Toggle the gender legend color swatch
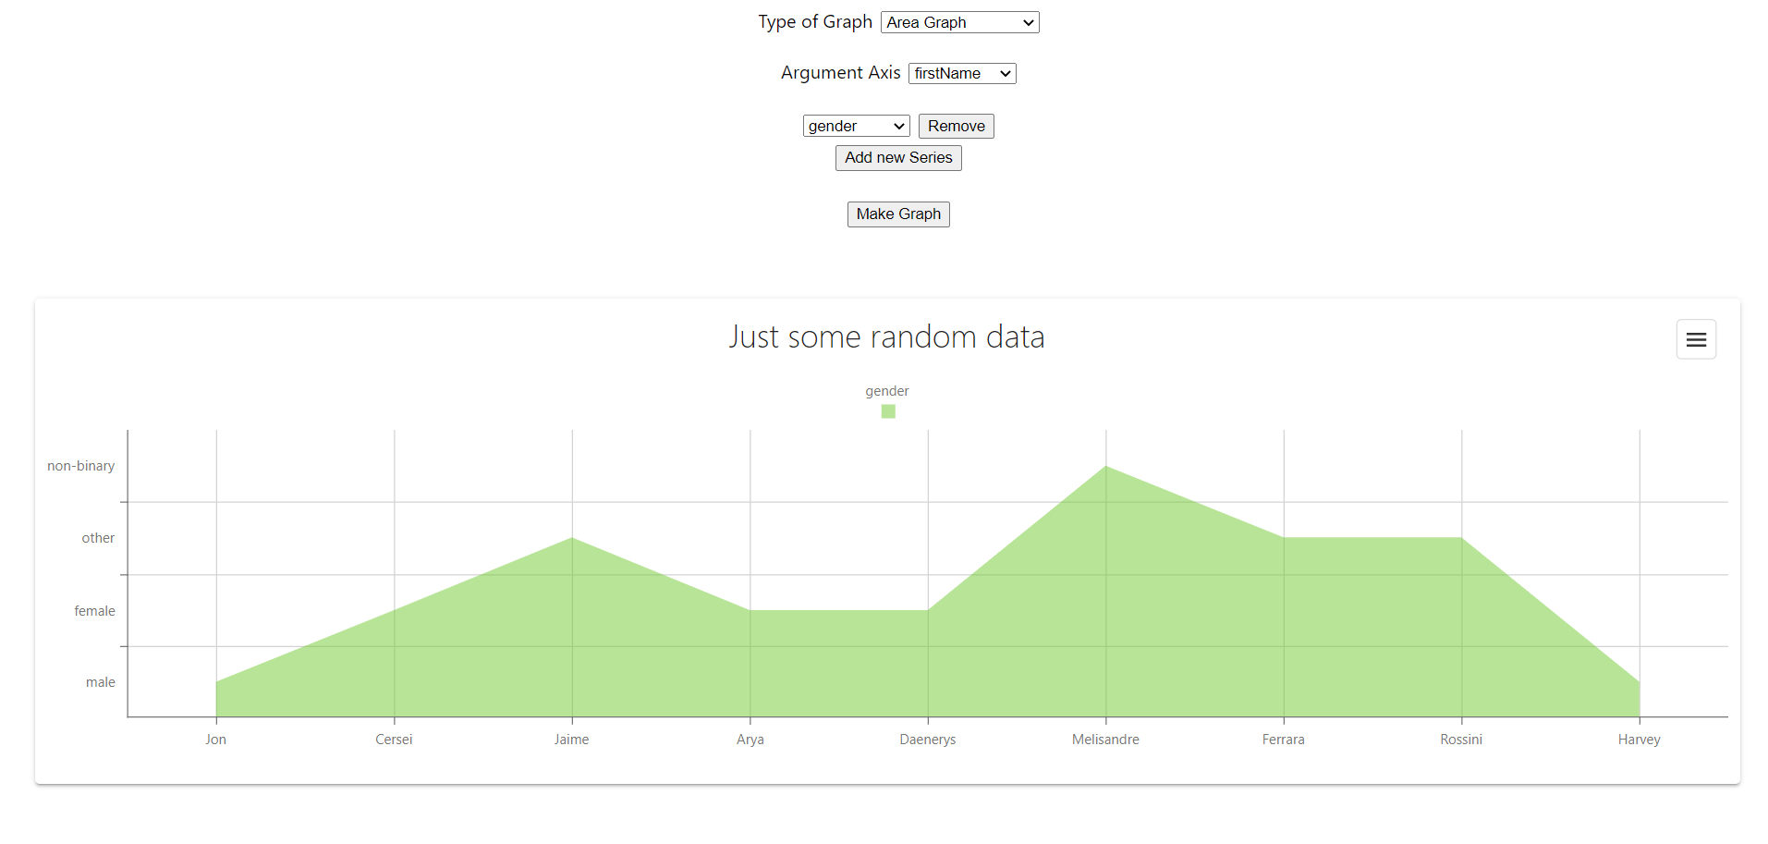 tap(888, 411)
